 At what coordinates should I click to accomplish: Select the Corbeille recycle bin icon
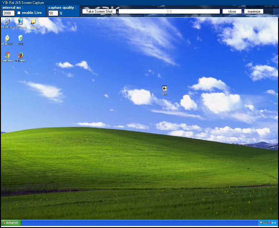pyautogui.click(x=20, y=39)
